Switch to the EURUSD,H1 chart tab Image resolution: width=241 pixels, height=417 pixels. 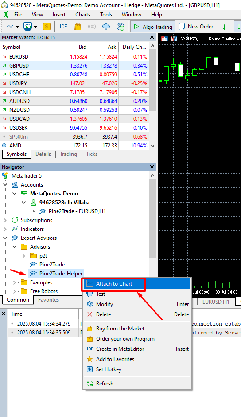click(216, 302)
